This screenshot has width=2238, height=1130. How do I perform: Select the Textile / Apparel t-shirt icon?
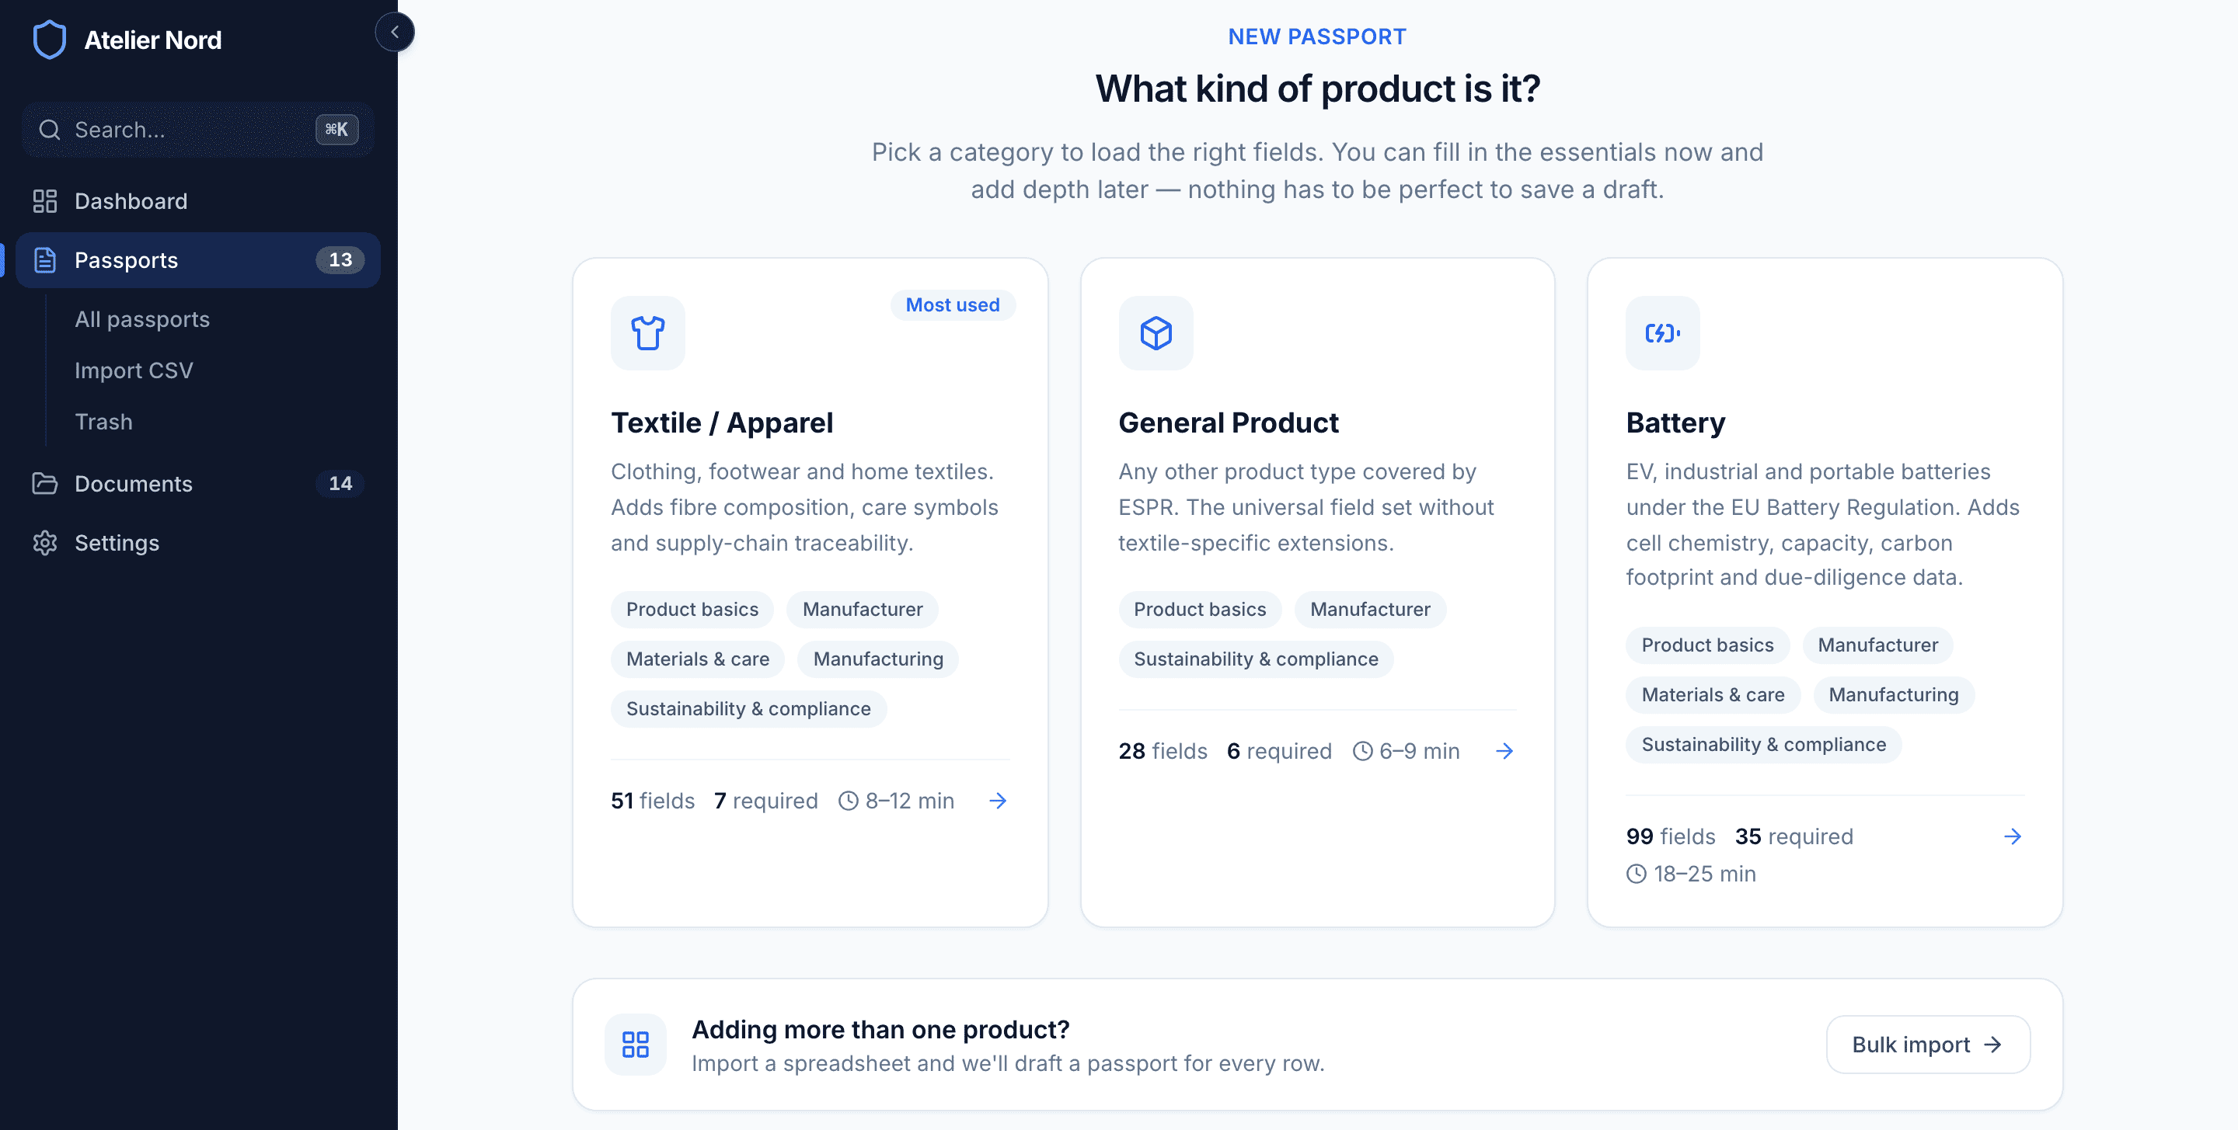click(x=647, y=332)
